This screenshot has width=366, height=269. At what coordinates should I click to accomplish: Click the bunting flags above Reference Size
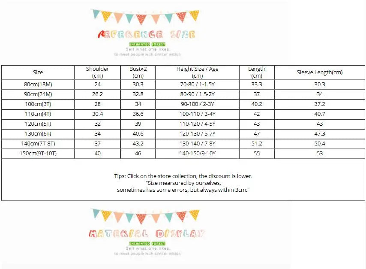click(x=146, y=16)
